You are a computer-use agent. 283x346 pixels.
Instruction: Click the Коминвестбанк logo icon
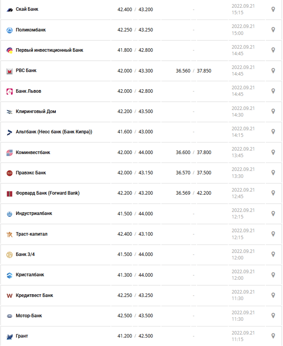9,153
